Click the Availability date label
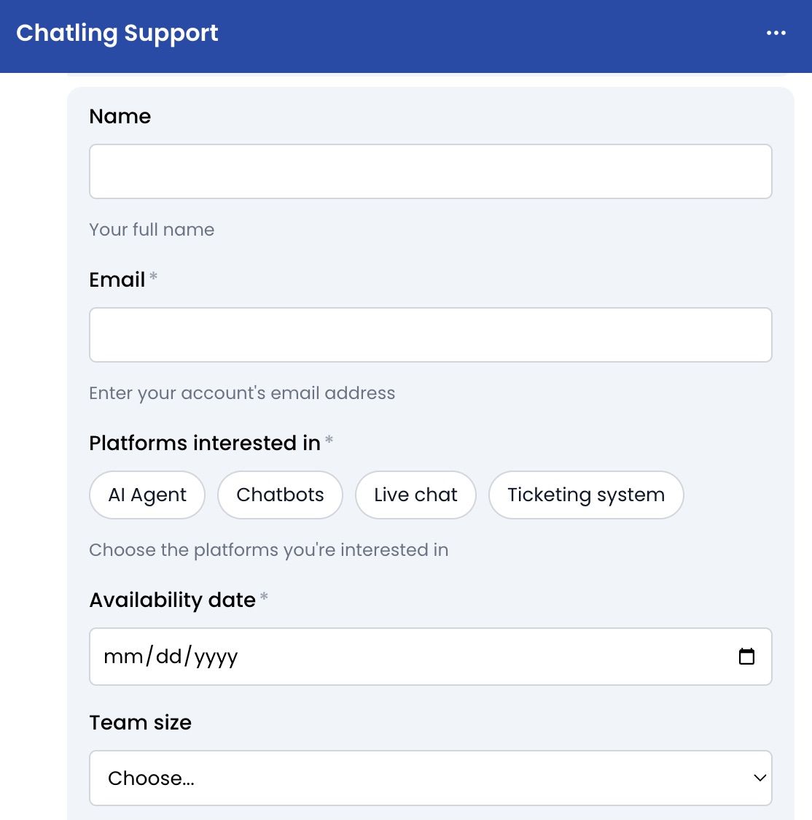This screenshot has width=812, height=820. coord(173,600)
